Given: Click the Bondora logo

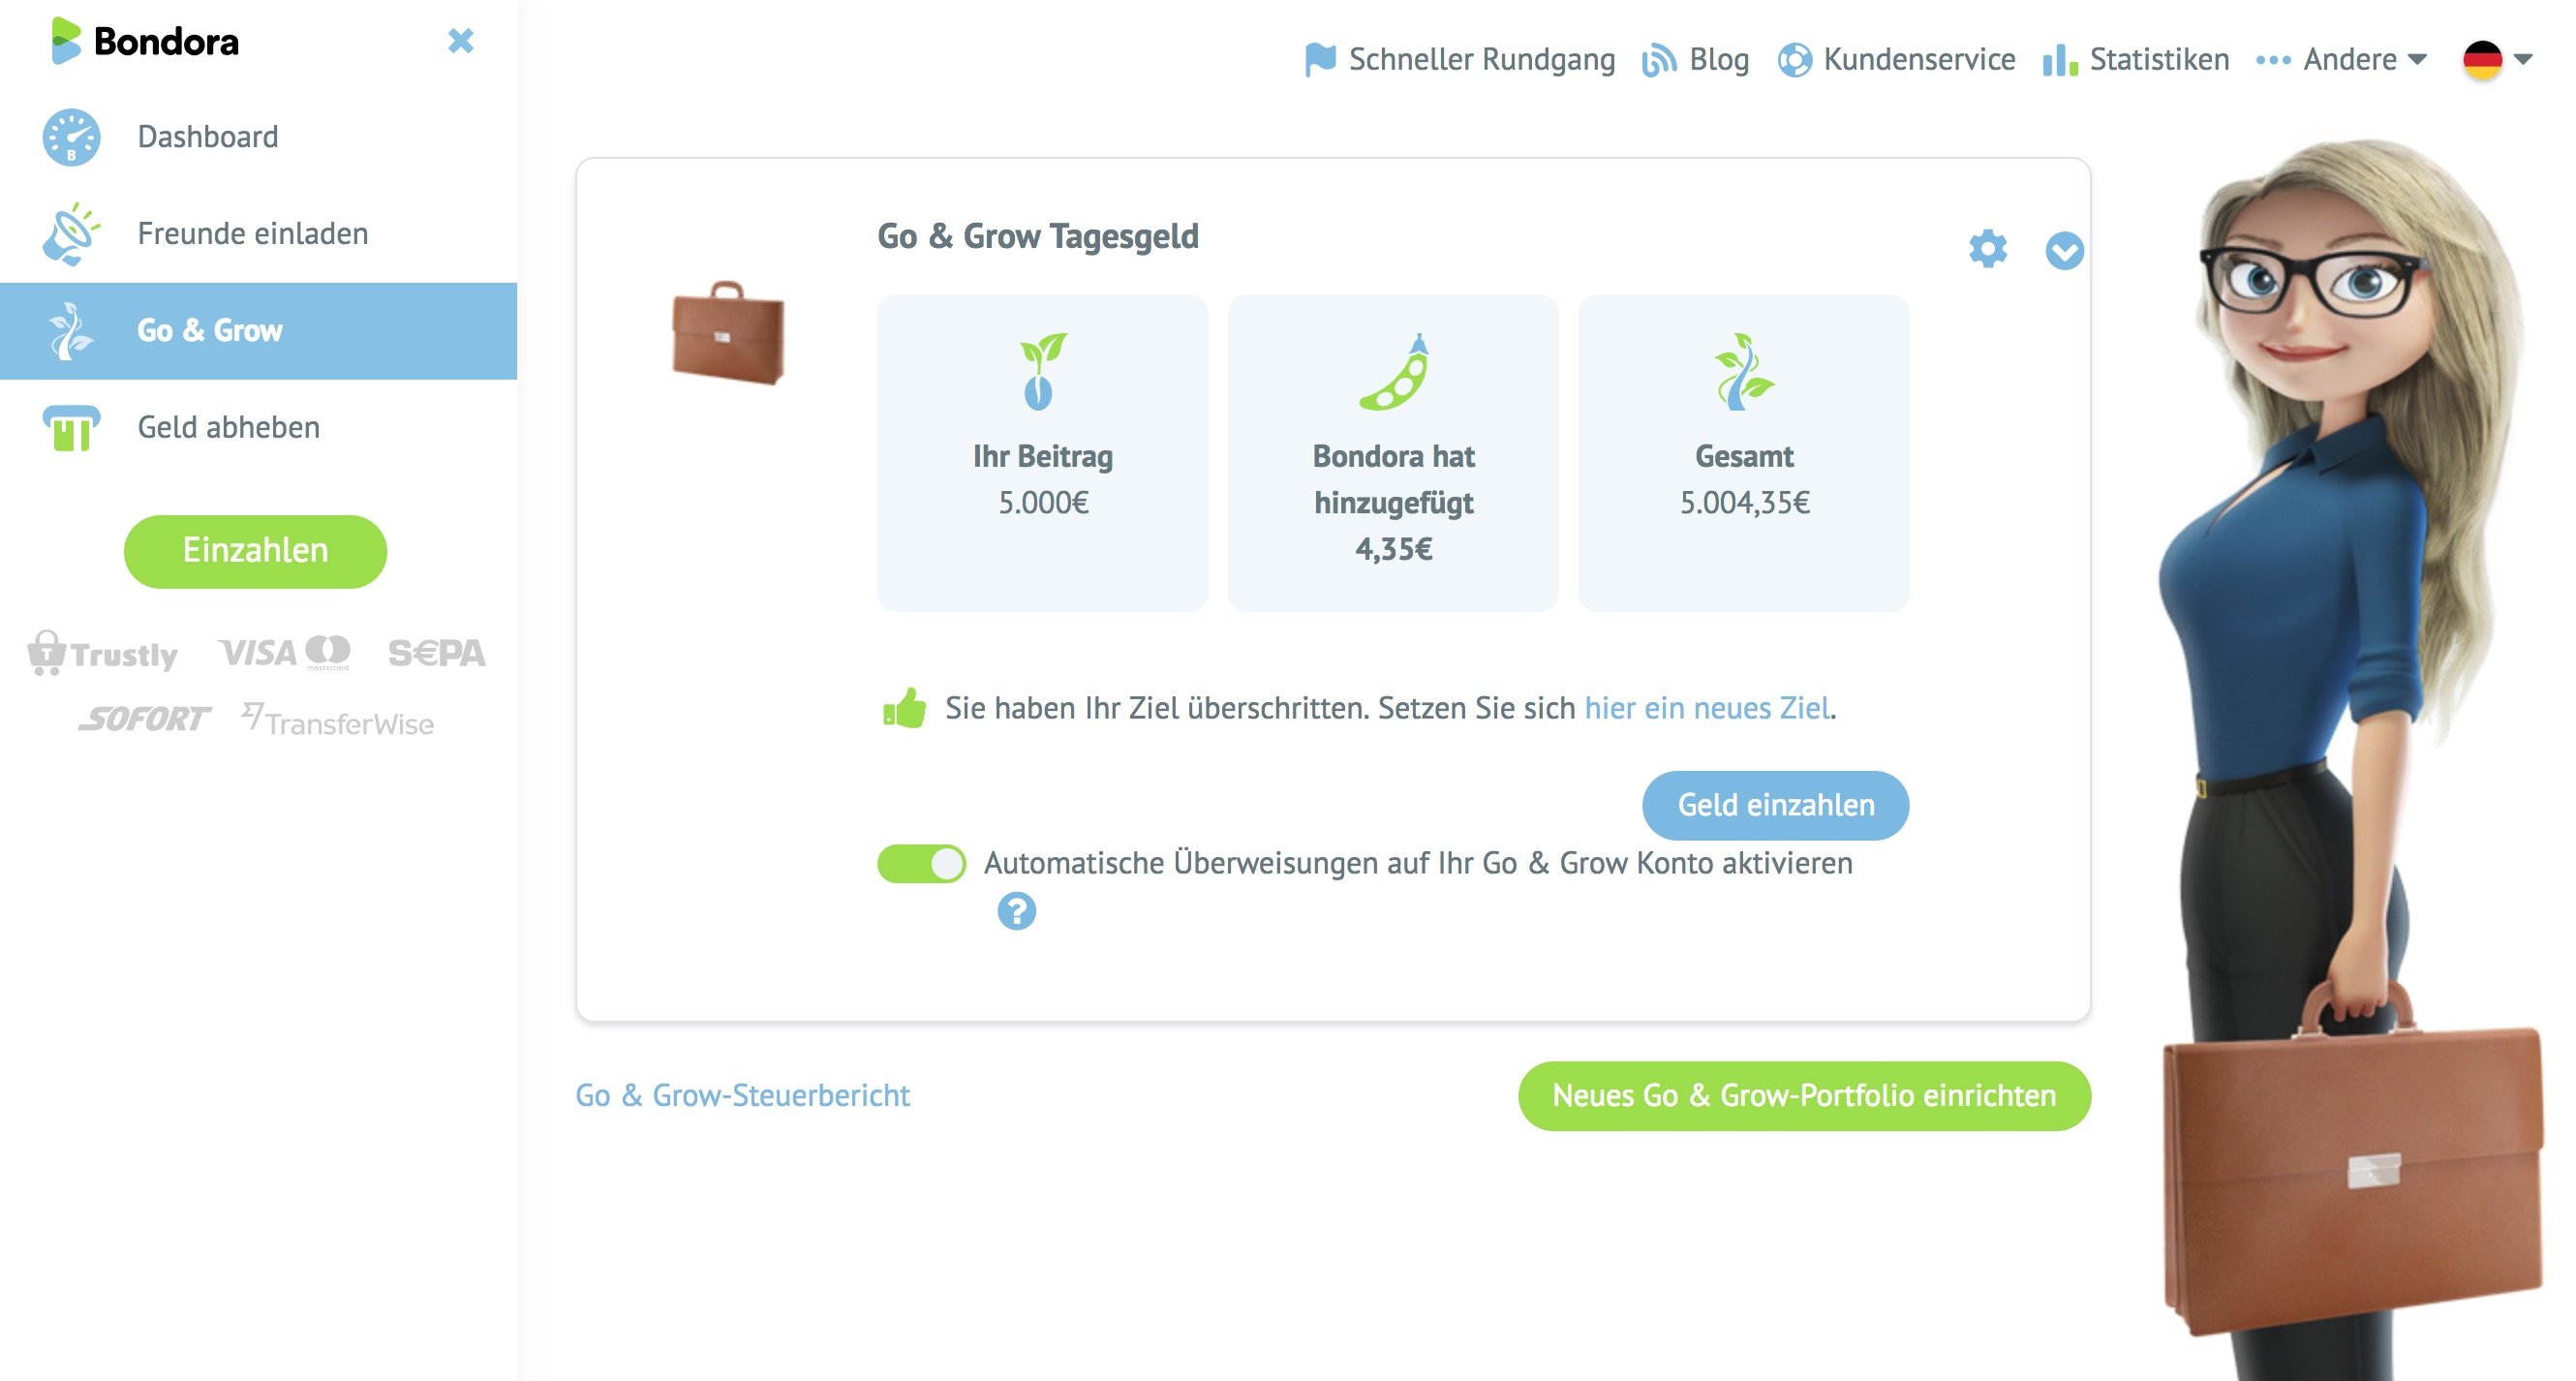Looking at the screenshot, I should [146, 41].
